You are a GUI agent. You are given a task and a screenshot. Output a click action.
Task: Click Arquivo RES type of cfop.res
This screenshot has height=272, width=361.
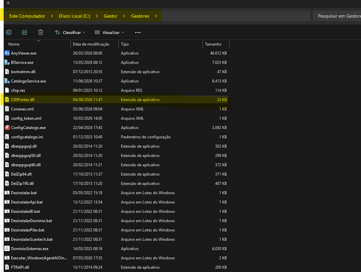coord(132,90)
